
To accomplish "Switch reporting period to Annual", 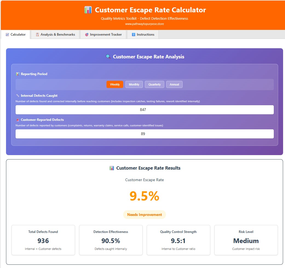I will (x=174, y=84).
